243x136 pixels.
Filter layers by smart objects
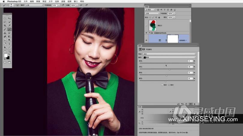[x=171, y=10]
